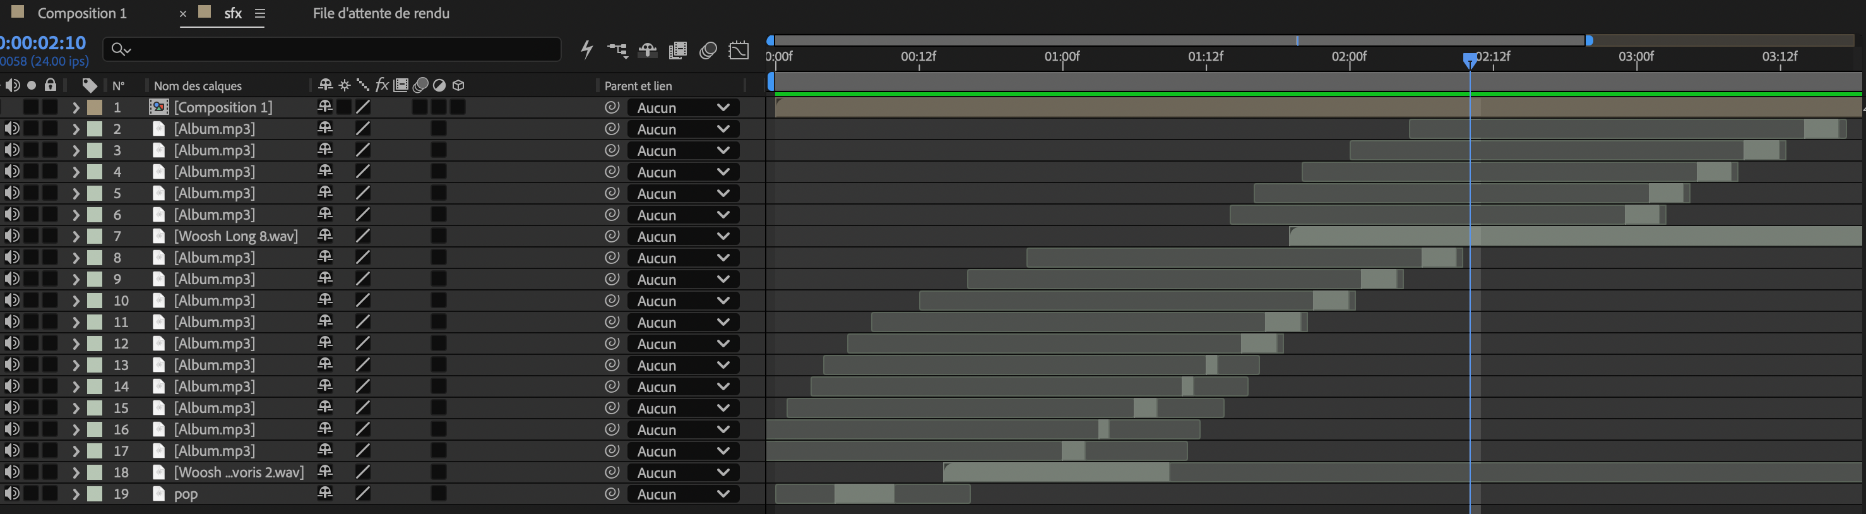Expand layer 13 Album.mp3 properties
The height and width of the screenshot is (514, 1866).
[x=75, y=364]
